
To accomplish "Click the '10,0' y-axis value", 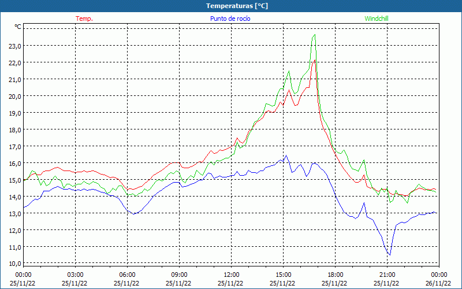I will click(15, 264).
